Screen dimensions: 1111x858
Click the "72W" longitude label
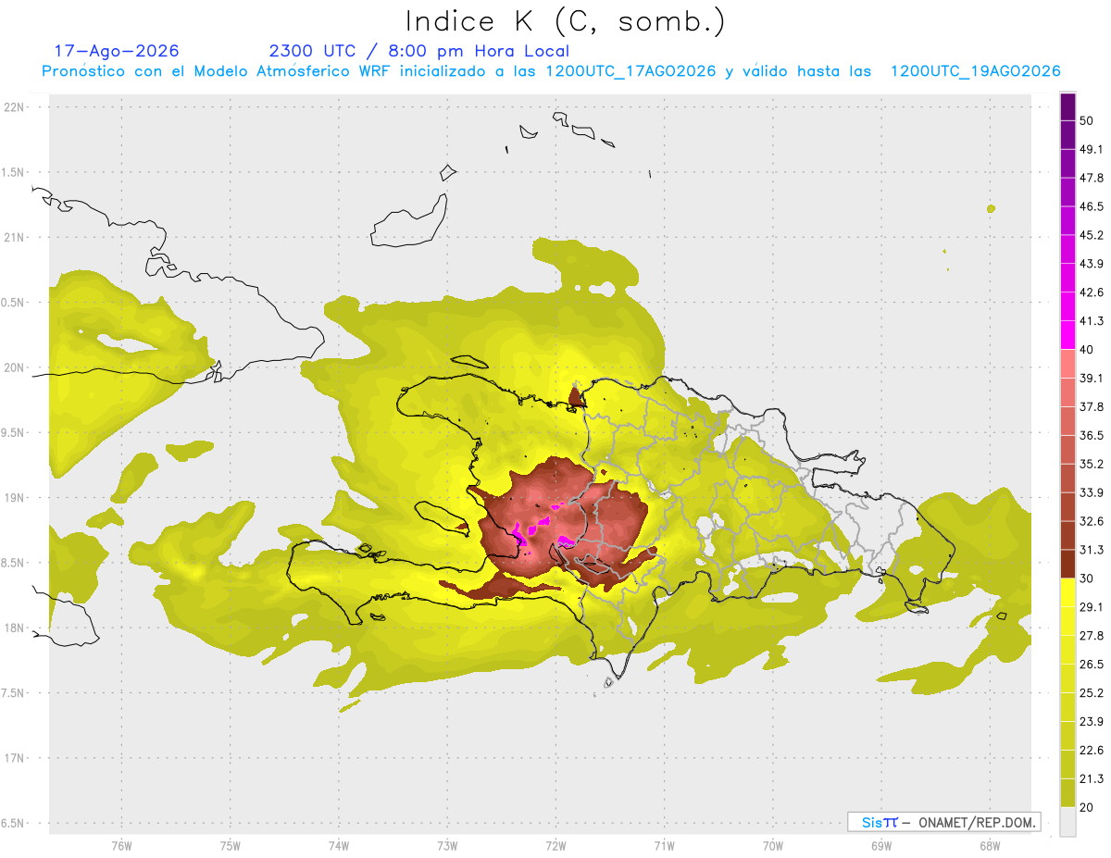coord(556,846)
